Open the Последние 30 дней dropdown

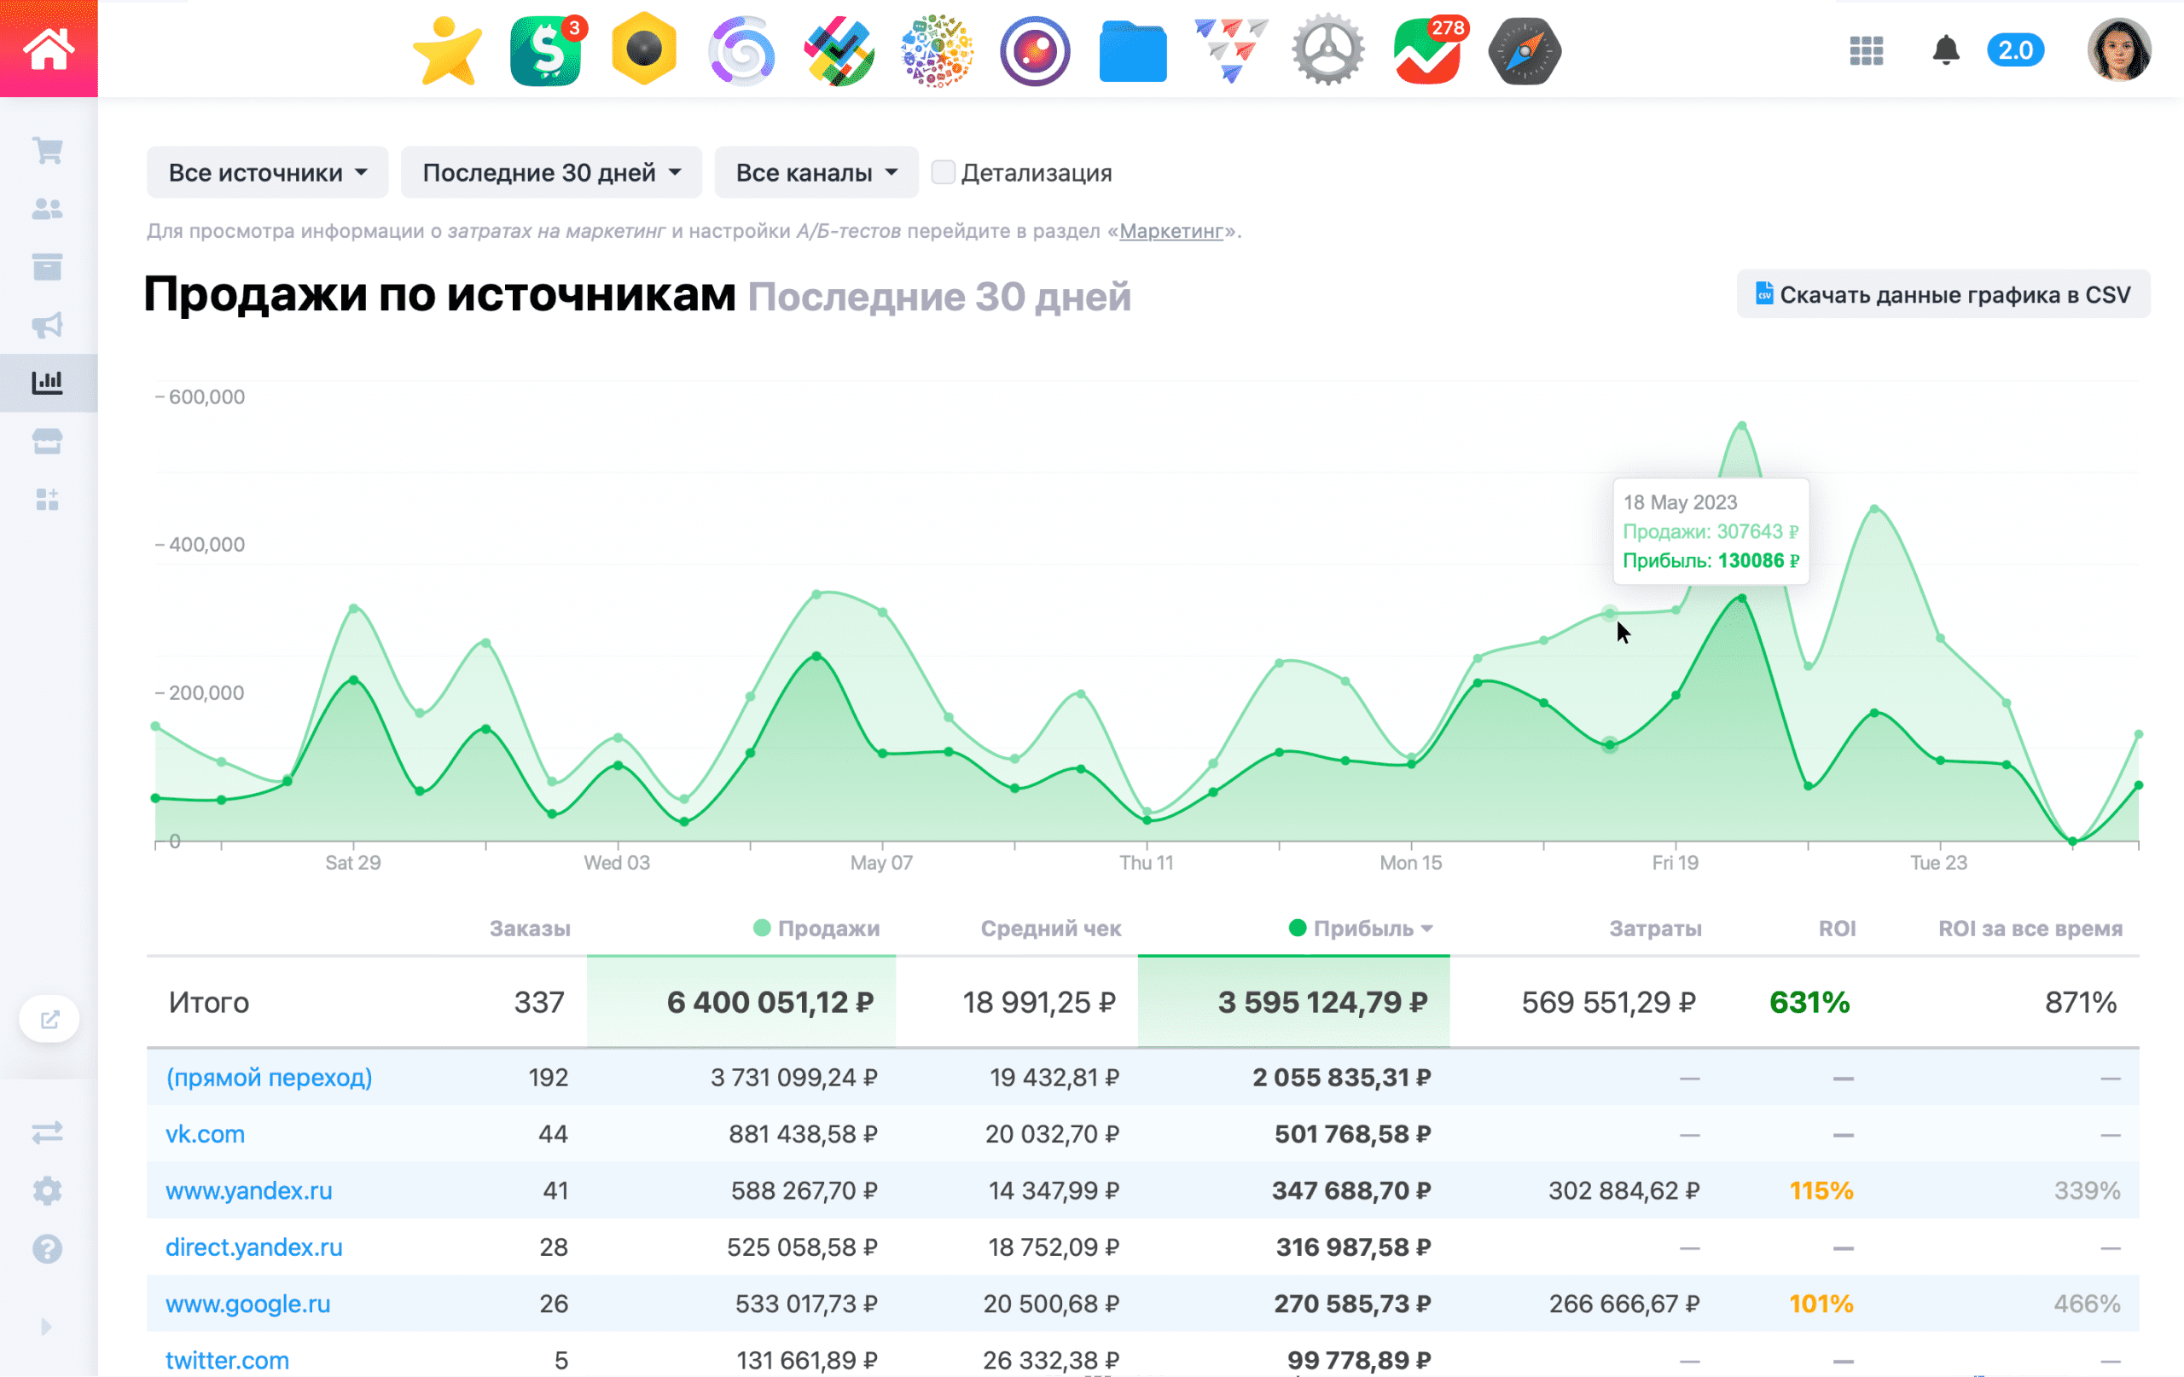click(x=550, y=172)
